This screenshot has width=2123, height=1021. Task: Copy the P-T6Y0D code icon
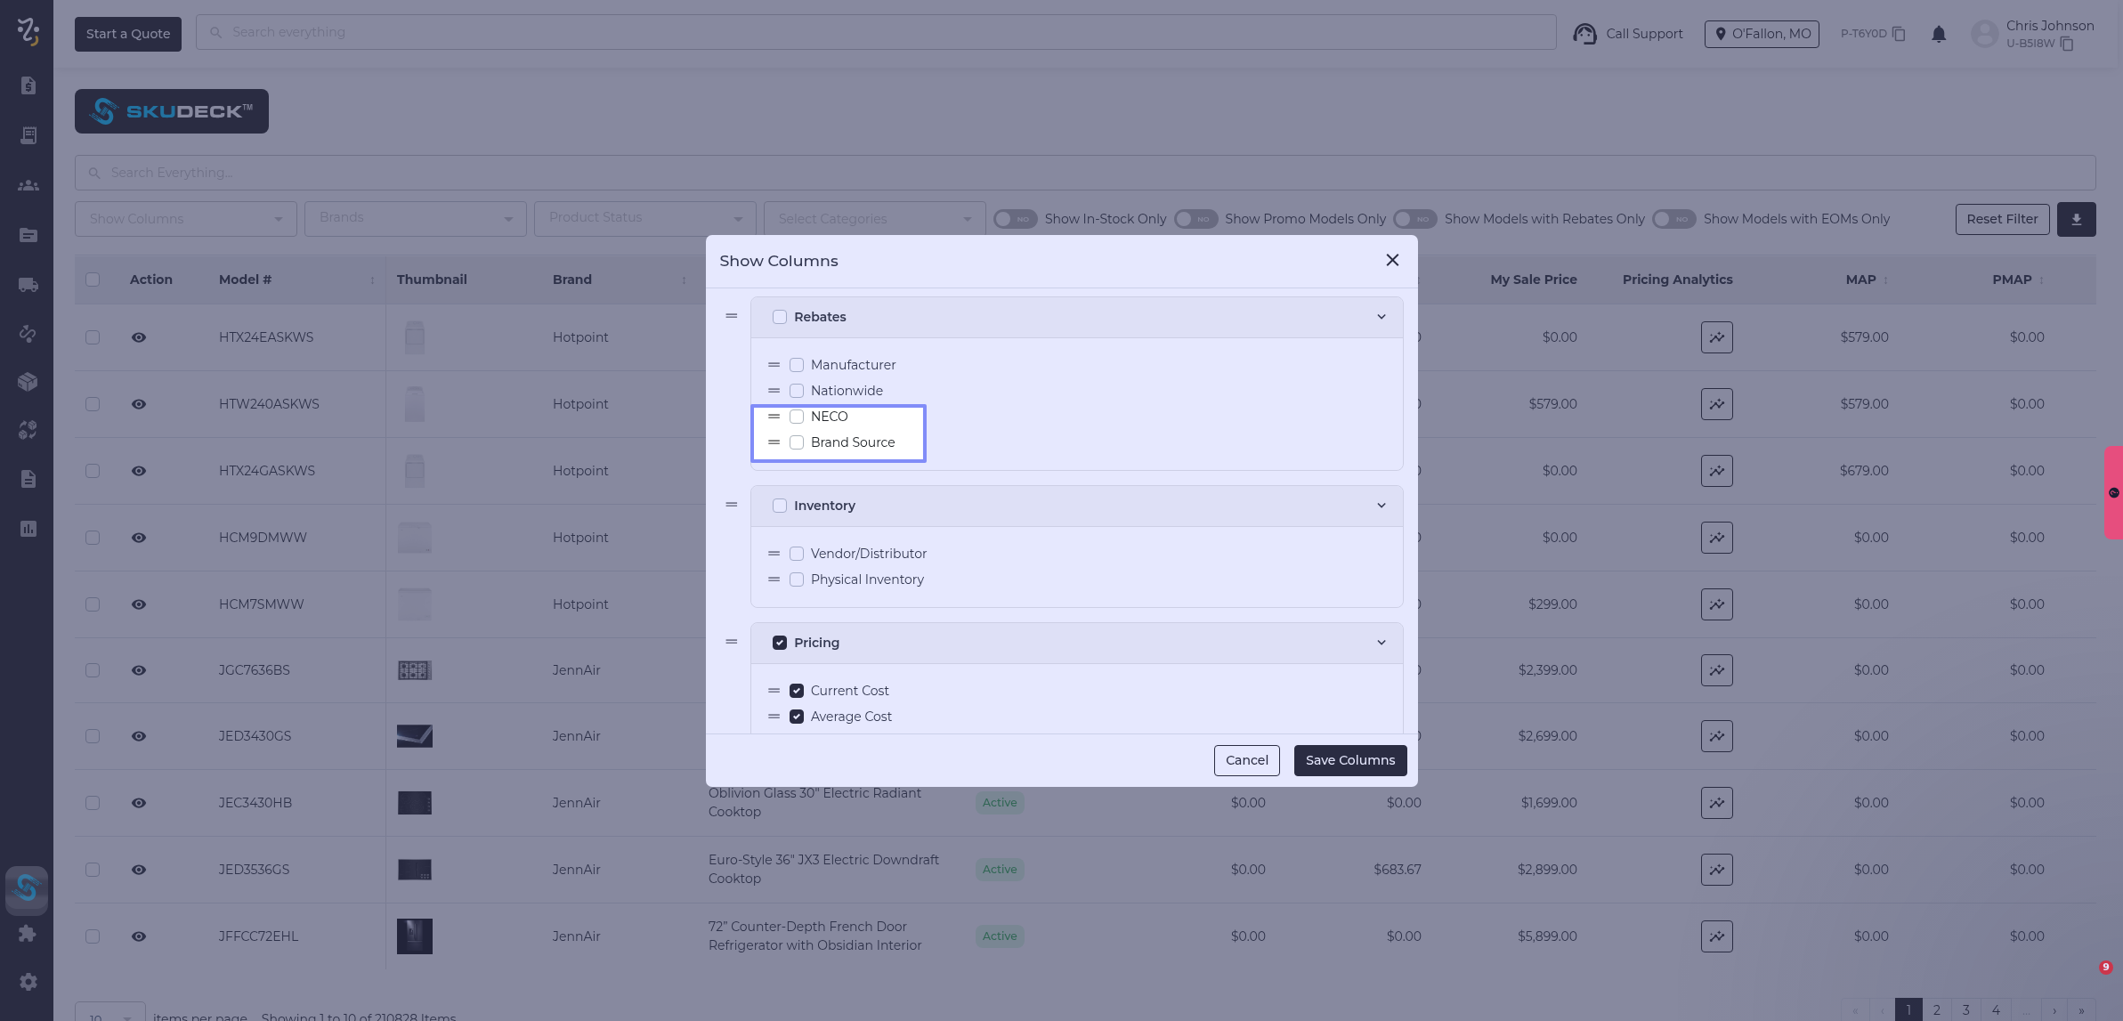[x=1899, y=34]
